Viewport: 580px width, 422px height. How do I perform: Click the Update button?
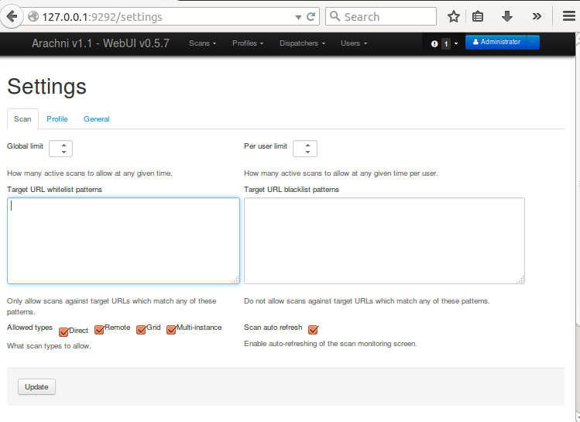pyautogui.click(x=36, y=387)
